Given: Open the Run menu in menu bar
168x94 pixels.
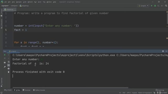Looking at the screenshot, I should 35,2.
